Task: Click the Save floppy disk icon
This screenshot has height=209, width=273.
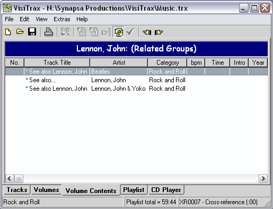Action: 32,32
